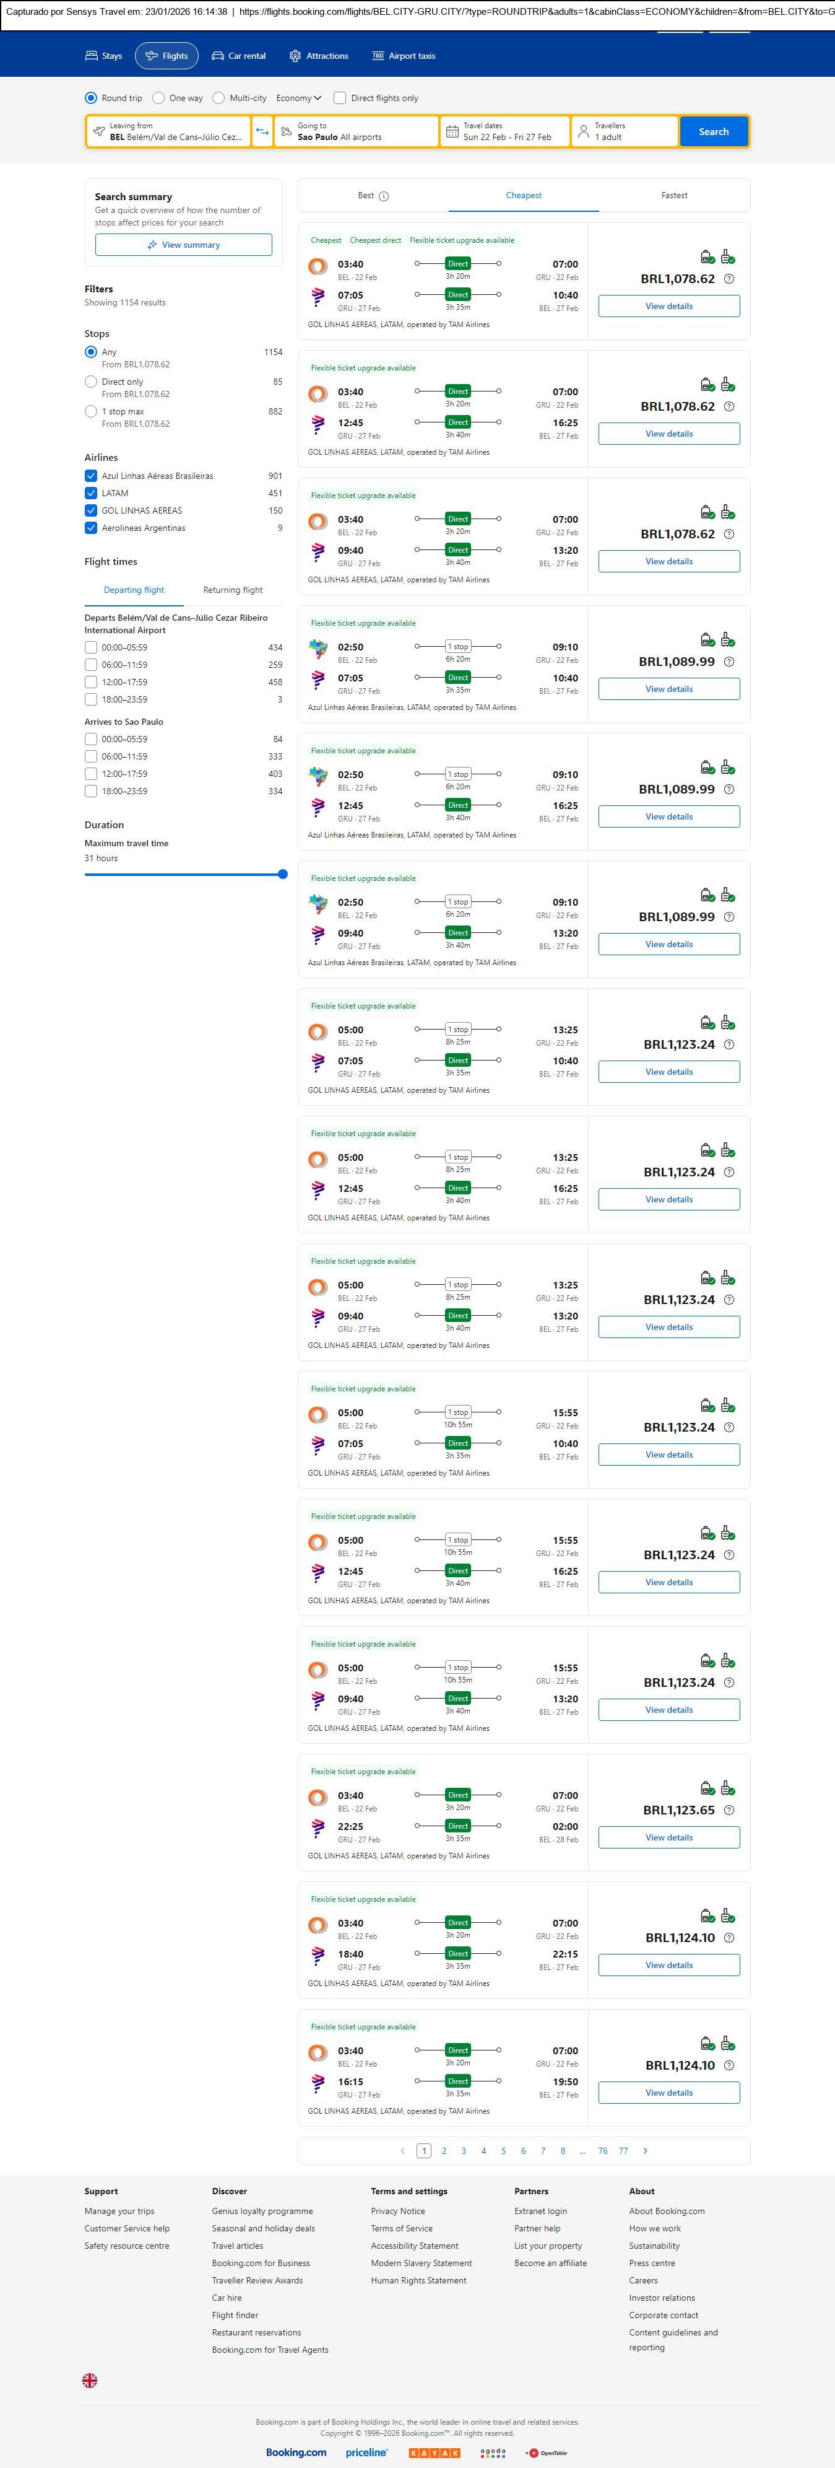Open the Economy cabin class dropdown

click(x=298, y=98)
